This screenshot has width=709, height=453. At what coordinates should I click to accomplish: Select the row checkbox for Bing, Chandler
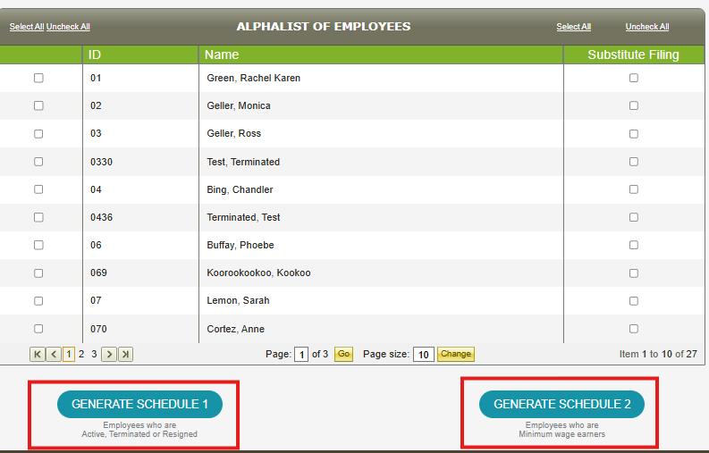[38, 189]
